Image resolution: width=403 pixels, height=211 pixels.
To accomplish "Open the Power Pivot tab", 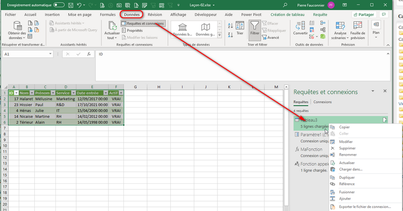I will pyautogui.click(x=251, y=15).
